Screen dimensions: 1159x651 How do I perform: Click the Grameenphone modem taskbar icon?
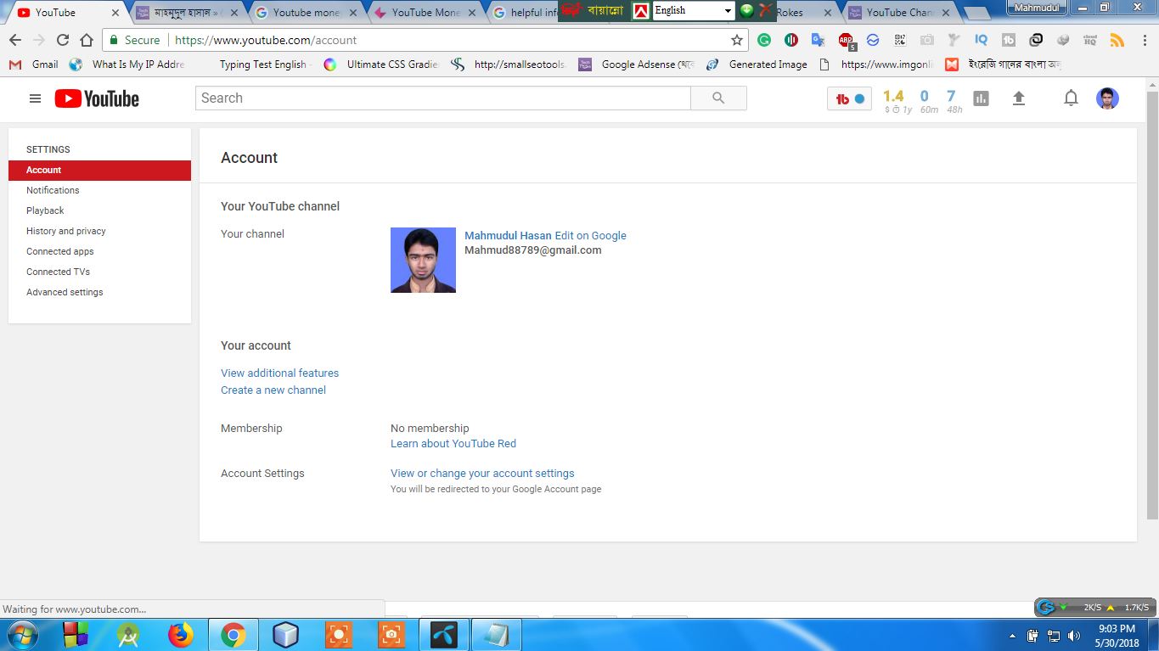pyautogui.click(x=444, y=635)
